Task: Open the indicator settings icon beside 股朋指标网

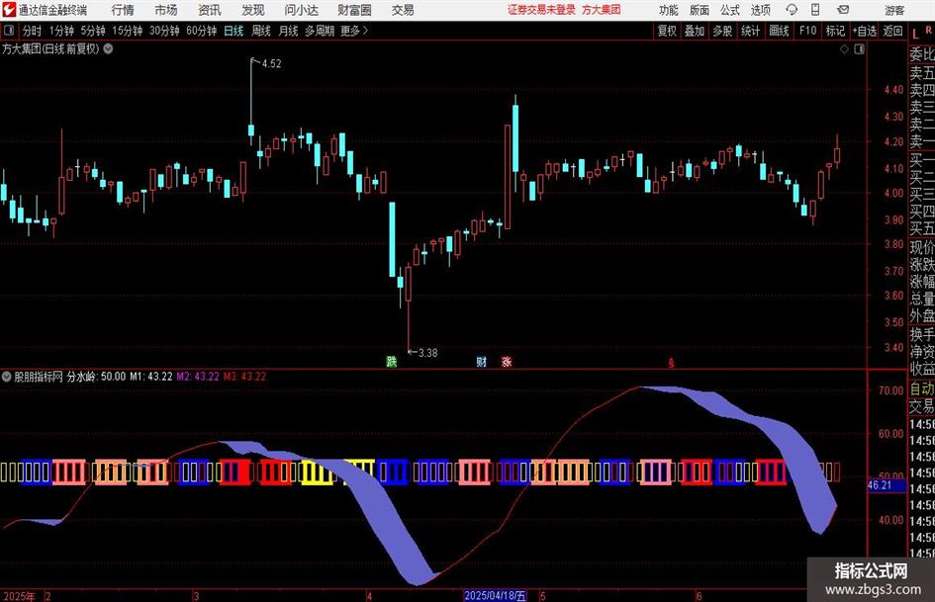Action: pyautogui.click(x=7, y=376)
